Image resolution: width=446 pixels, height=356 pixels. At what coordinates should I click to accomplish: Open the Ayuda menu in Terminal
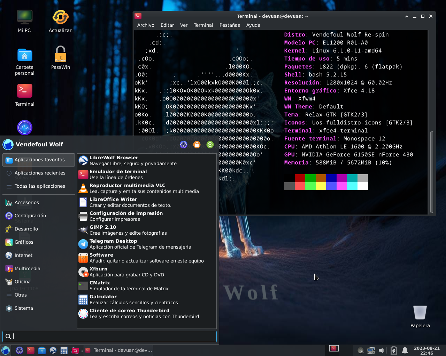[253, 25]
